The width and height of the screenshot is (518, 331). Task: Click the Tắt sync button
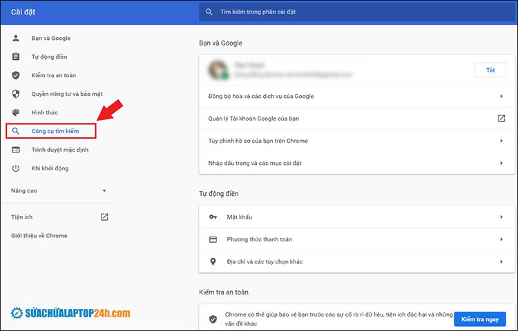(x=490, y=70)
